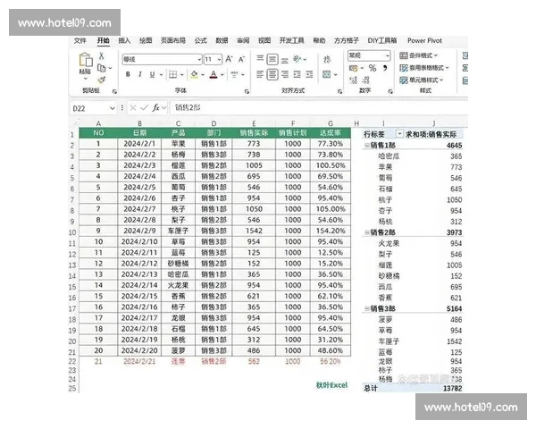
Task: Switch to the 页面布局 ribbon tab
Action: point(173,41)
